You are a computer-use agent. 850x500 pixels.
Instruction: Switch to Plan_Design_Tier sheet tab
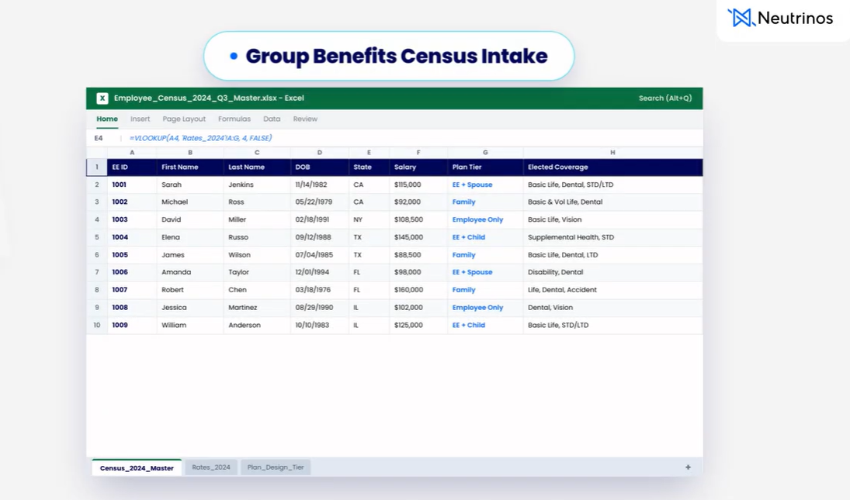pos(276,467)
